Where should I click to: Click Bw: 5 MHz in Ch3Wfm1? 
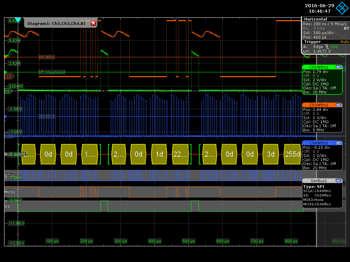[x=314, y=130]
